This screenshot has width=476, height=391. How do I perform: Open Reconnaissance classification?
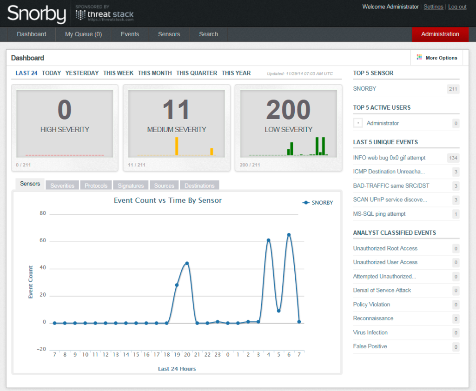click(x=373, y=318)
